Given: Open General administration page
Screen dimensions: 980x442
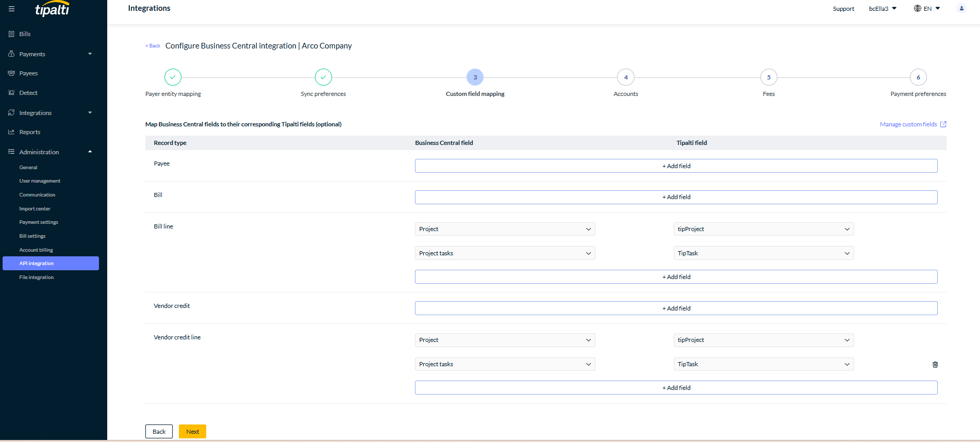Looking at the screenshot, I should pos(28,168).
